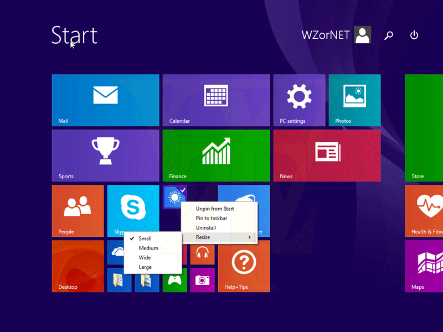Choose Pin to taskbar
Screen dimensions: 443x332
(219, 218)
